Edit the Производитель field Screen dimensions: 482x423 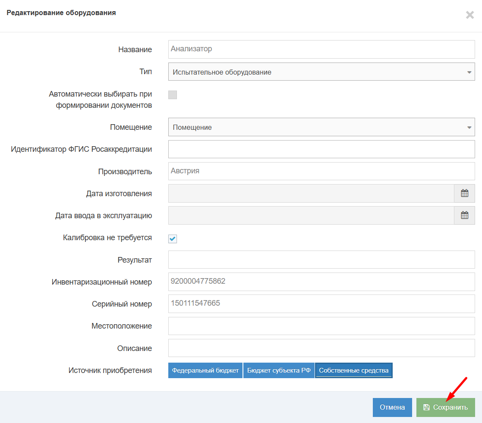click(x=321, y=171)
